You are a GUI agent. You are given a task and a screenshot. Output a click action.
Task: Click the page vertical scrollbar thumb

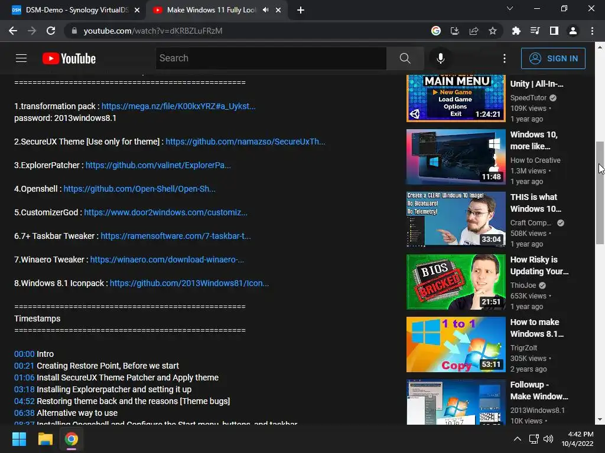pos(600,193)
